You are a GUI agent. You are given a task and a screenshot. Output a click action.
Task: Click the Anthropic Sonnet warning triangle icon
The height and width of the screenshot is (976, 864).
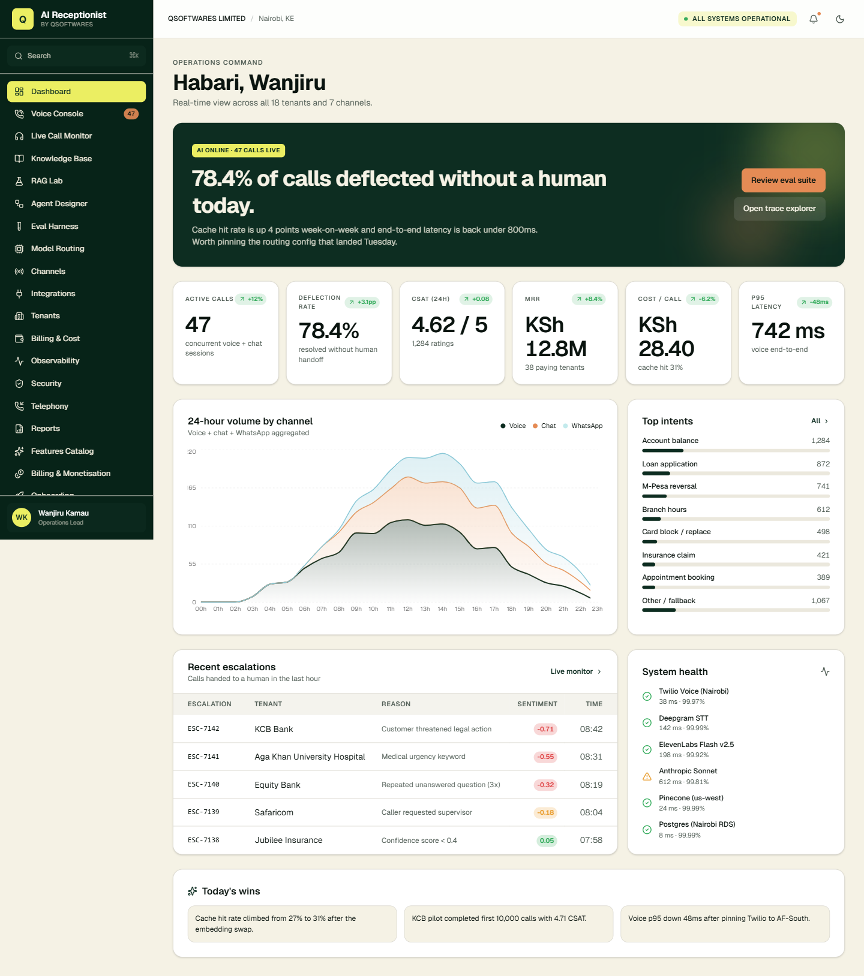[647, 776]
